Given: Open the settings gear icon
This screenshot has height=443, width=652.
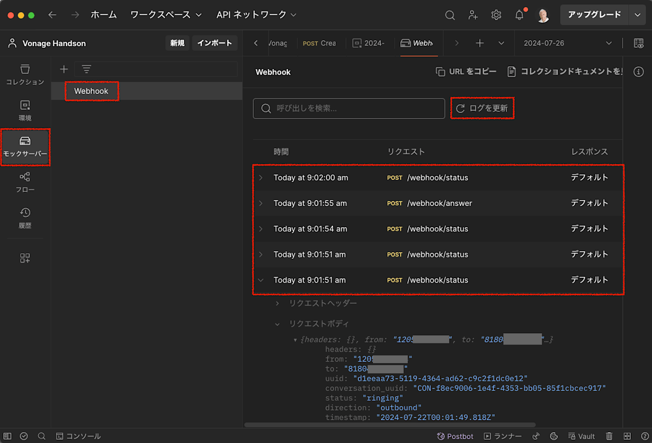Looking at the screenshot, I should (496, 15).
